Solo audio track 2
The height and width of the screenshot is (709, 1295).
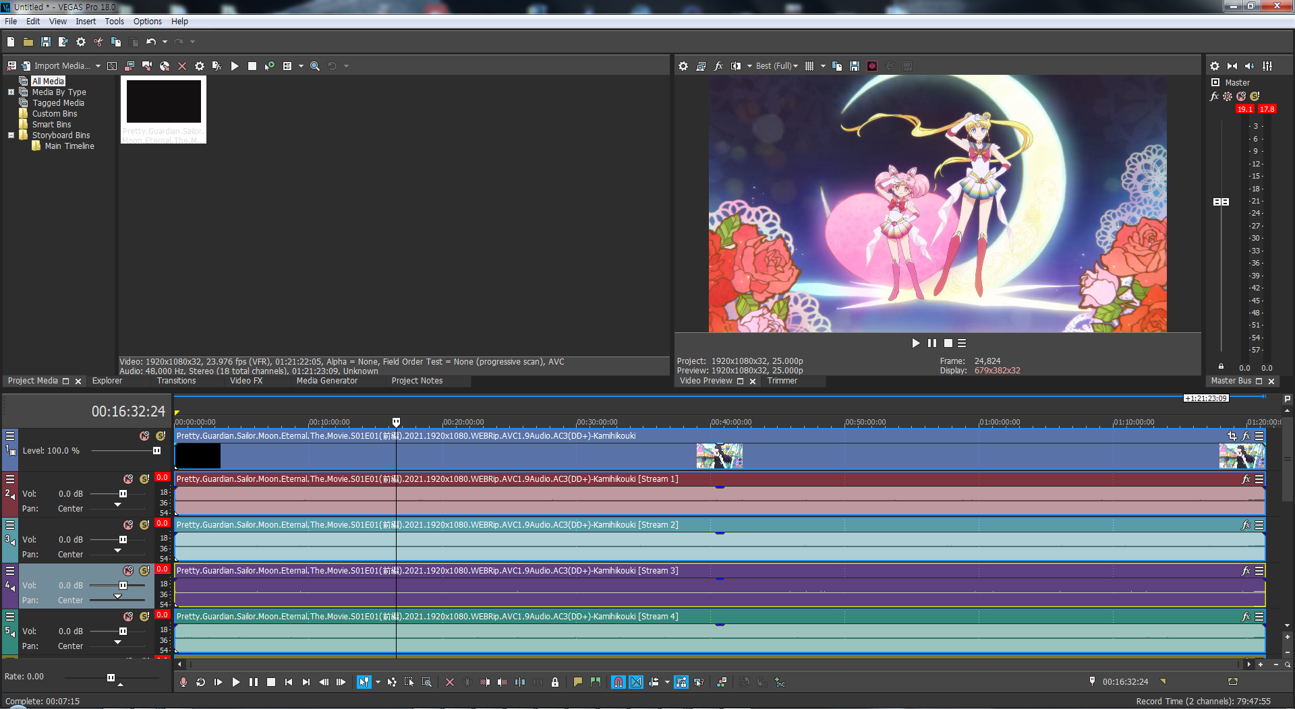[x=144, y=479]
